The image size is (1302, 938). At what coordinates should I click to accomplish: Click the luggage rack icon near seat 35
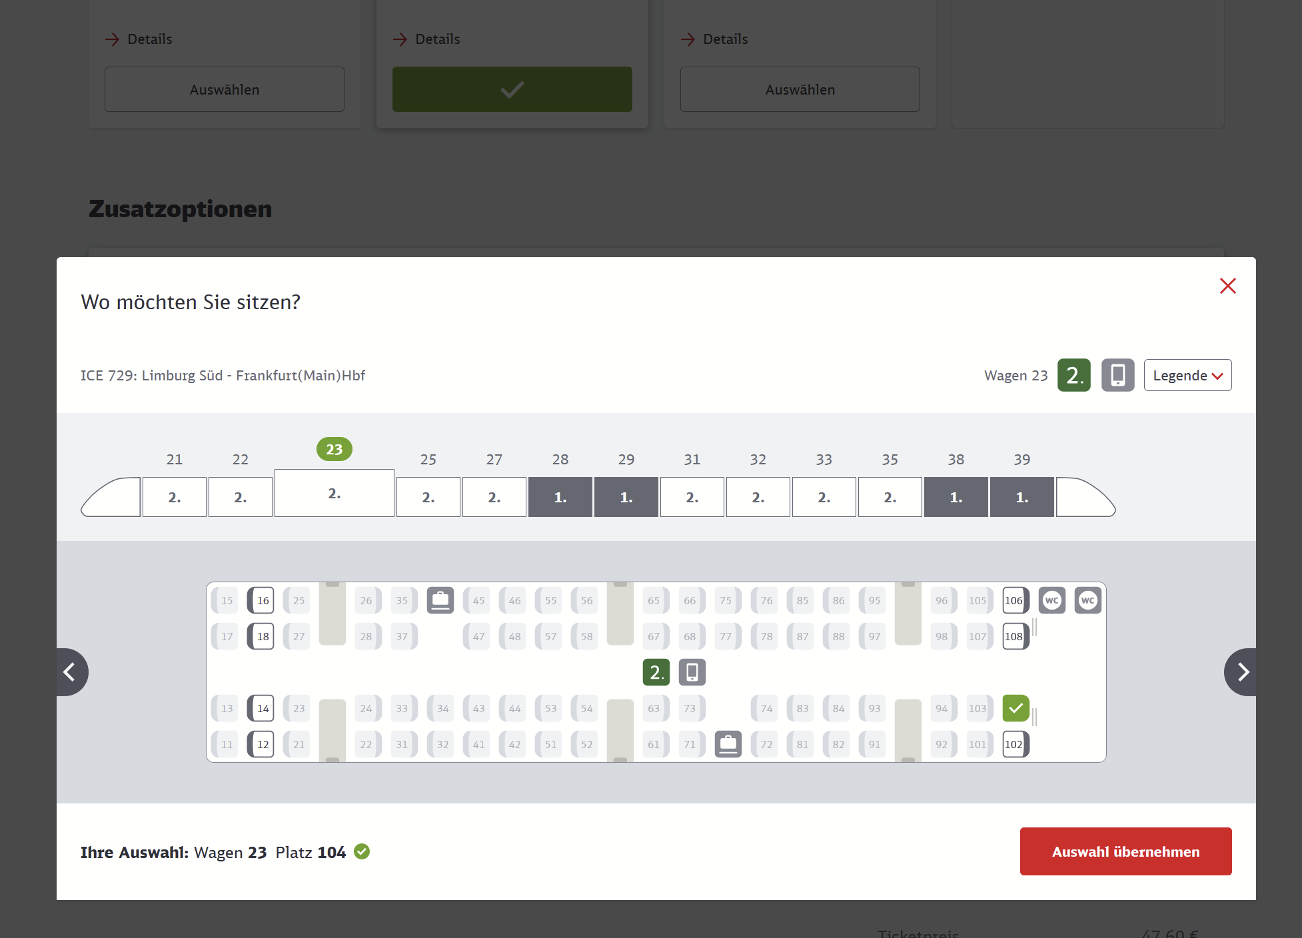[440, 600]
